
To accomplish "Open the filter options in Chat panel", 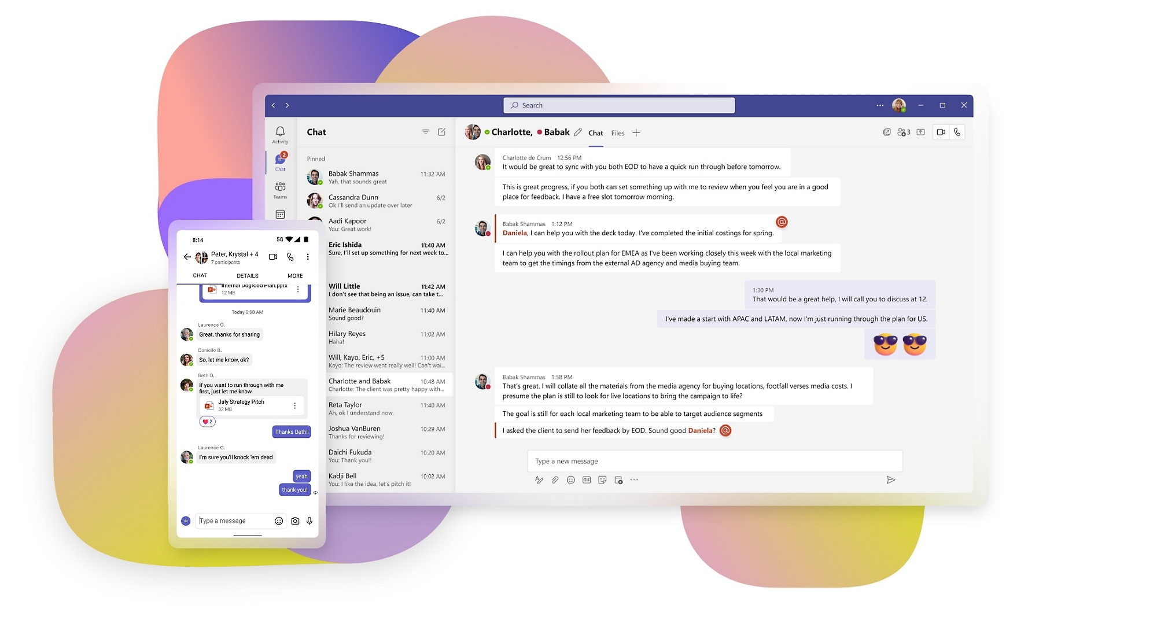I will pyautogui.click(x=424, y=132).
